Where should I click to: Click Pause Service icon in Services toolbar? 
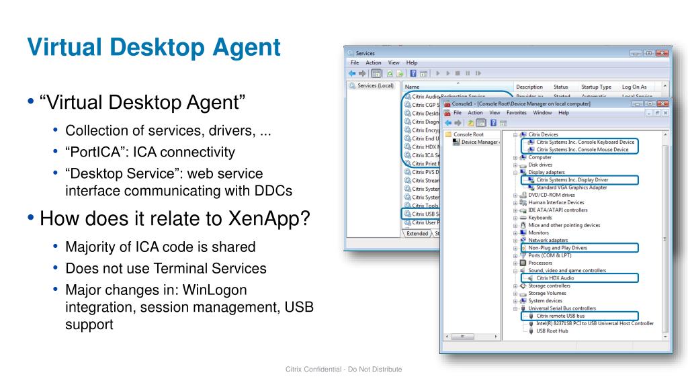point(468,73)
